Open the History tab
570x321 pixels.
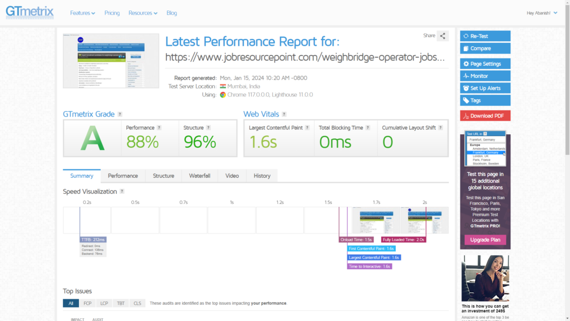click(262, 176)
